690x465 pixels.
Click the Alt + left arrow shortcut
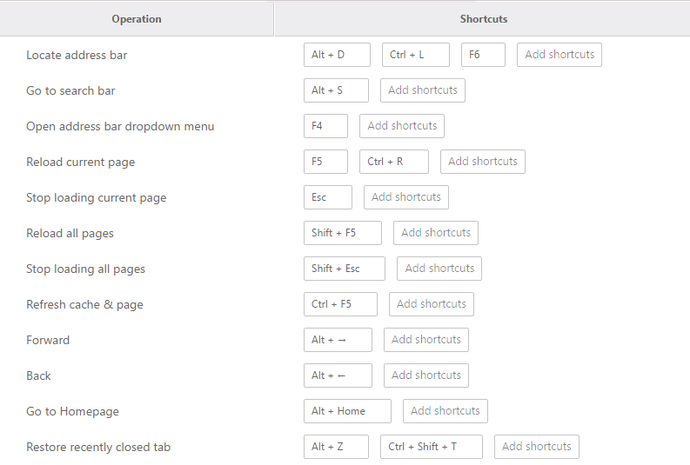point(338,375)
